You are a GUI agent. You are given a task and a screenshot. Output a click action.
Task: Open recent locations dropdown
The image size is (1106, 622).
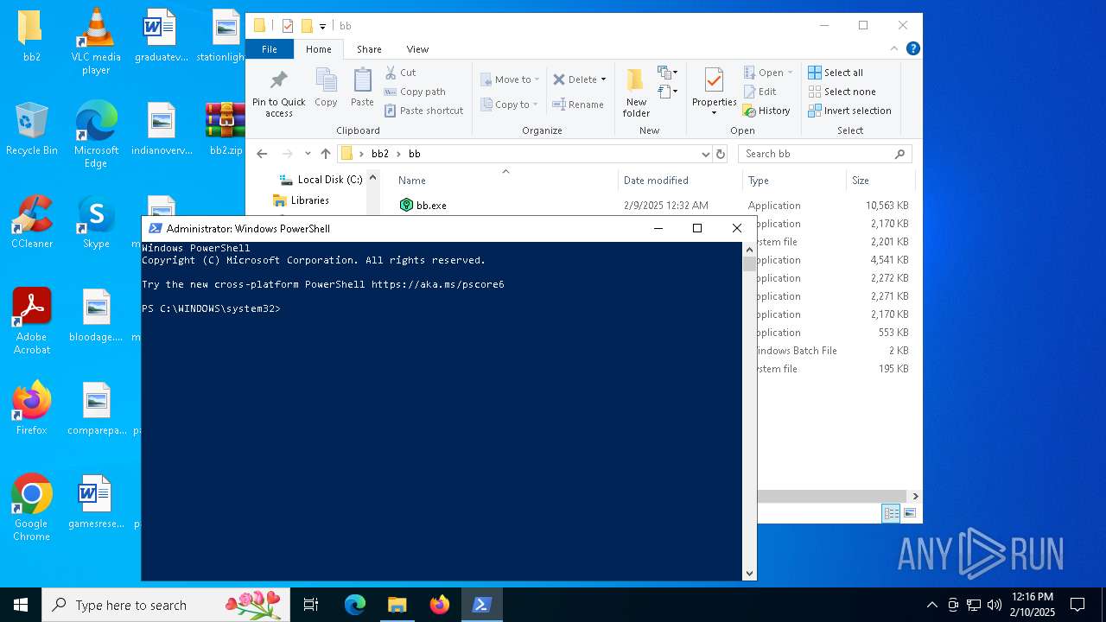click(308, 154)
